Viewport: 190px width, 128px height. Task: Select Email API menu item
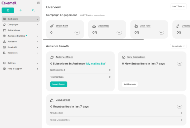(21, 47)
